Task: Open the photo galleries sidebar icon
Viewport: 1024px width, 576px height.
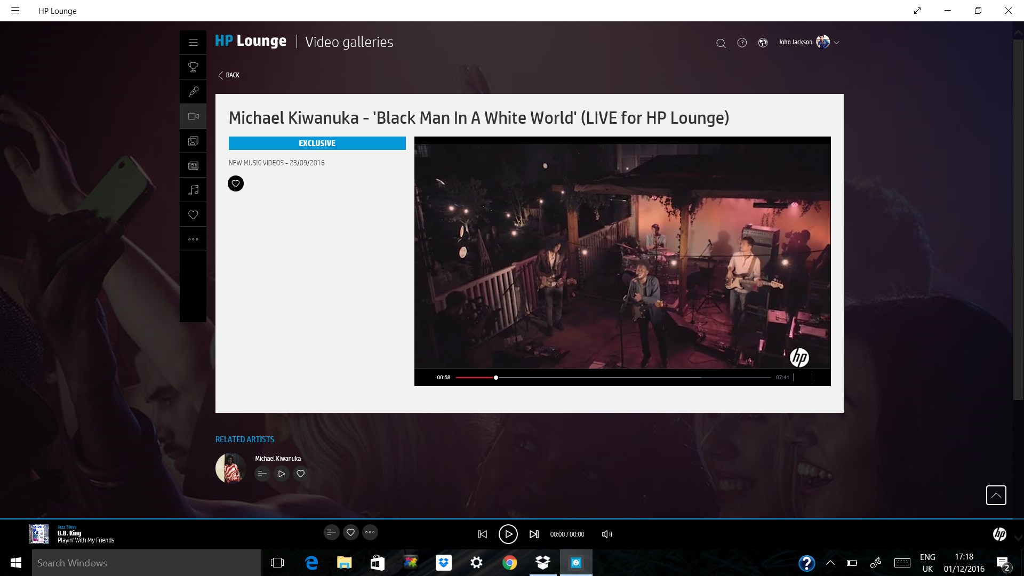Action: [193, 141]
